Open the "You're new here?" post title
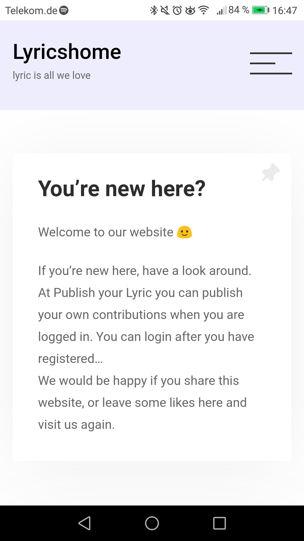The width and height of the screenshot is (304, 541). click(122, 189)
